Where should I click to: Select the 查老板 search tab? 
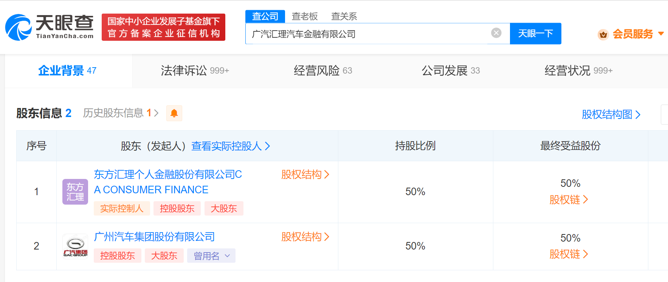(x=305, y=16)
